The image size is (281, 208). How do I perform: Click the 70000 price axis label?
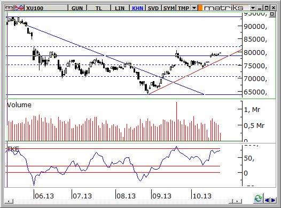pos(255,79)
